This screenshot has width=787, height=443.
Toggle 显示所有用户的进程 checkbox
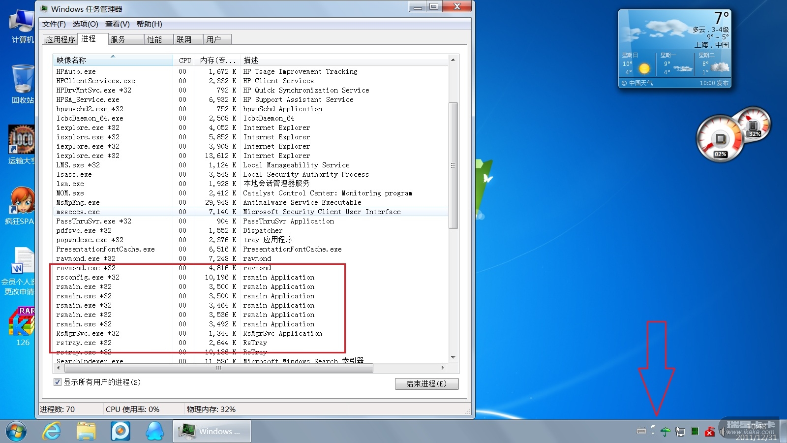click(x=58, y=382)
